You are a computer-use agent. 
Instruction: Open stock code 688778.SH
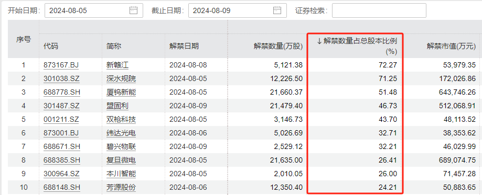(x=61, y=93)
